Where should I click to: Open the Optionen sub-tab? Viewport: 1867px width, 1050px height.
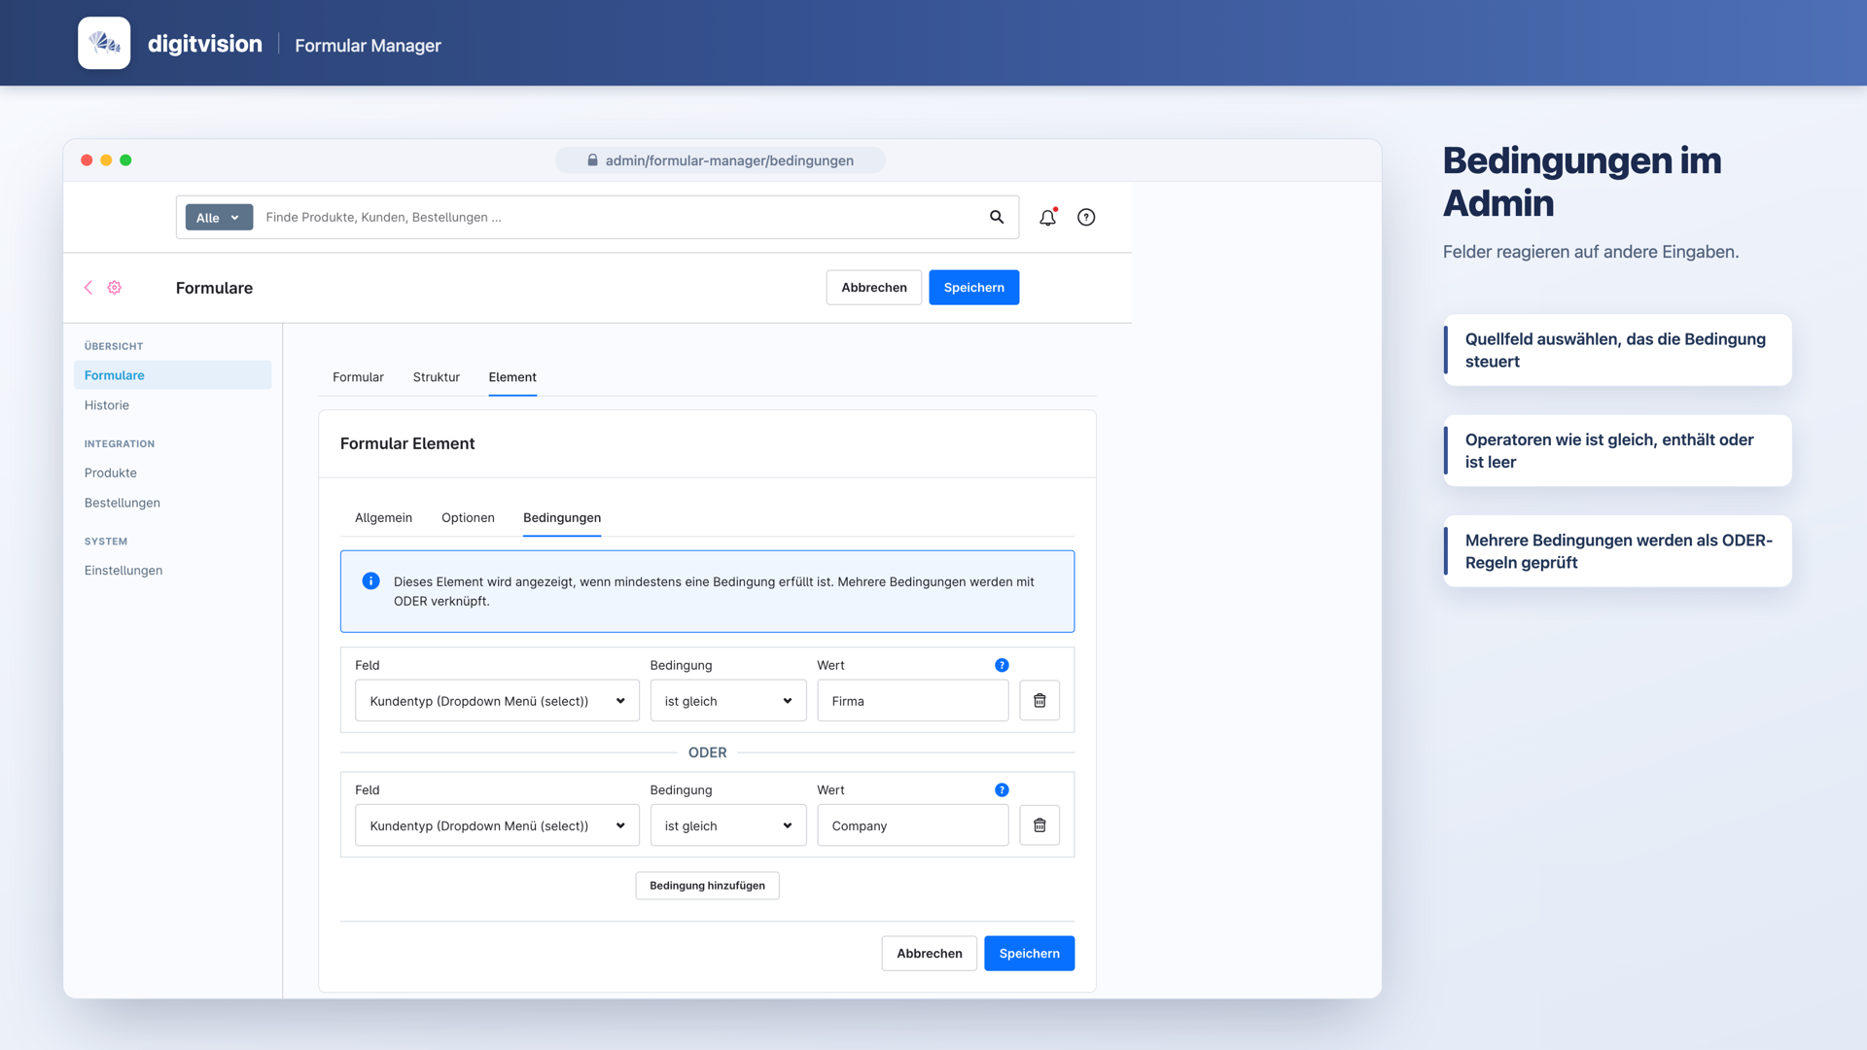tap(468, 517)
